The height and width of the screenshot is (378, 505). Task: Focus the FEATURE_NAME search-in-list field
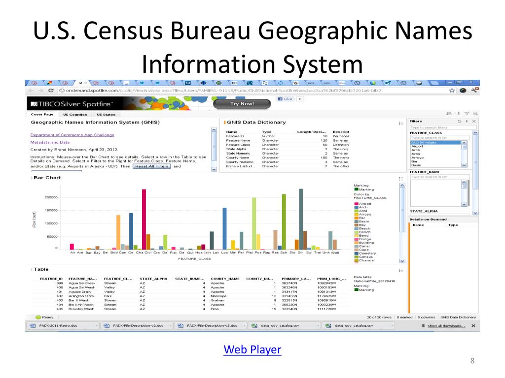439,177
